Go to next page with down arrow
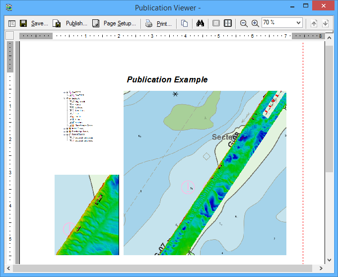The width and height of the screenshot is (338, 277). click(325, 23)
